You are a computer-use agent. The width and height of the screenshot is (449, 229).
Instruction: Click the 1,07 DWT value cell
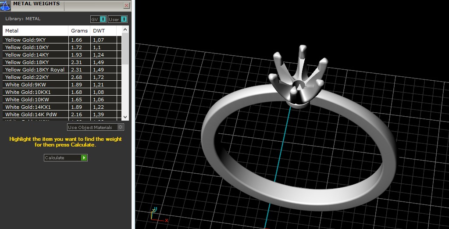click(x=103, y=40)
